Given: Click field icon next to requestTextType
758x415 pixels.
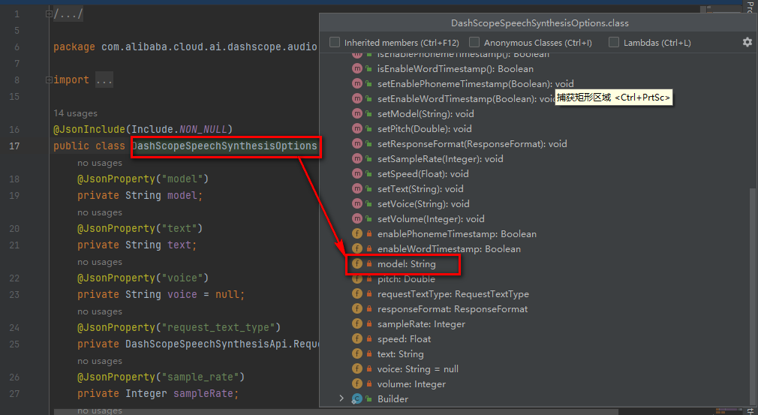Looking at the screenshot, I should pos(357,293).
